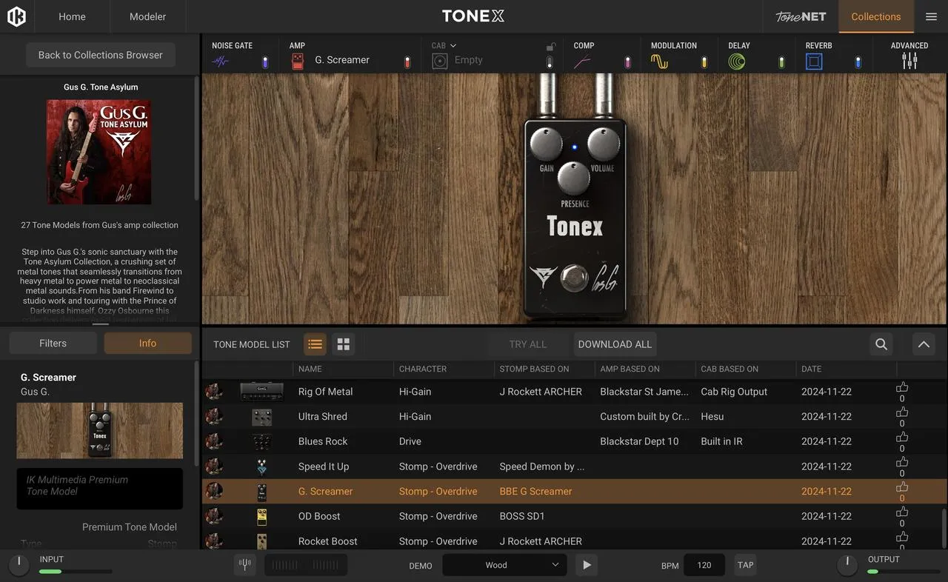Viewport: 948px width, 582px height.
Task: Switch tone model list to grid view
Action: (343, 344)
